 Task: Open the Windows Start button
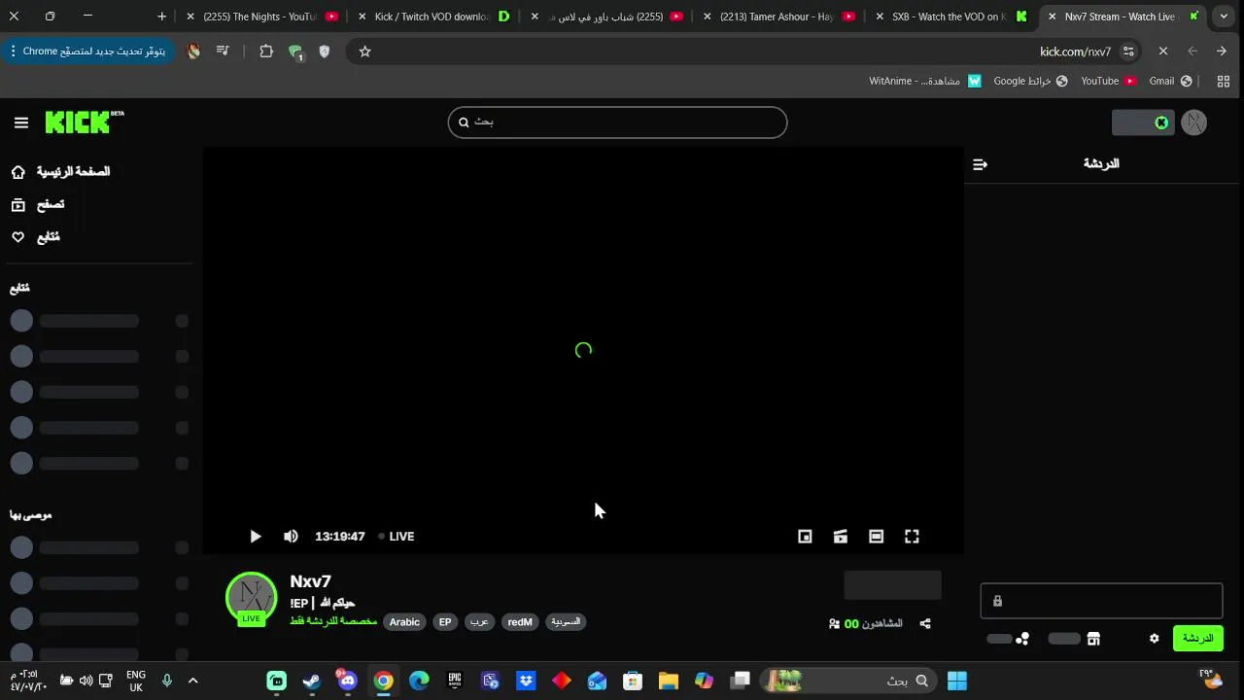click(x=957, y=681)
